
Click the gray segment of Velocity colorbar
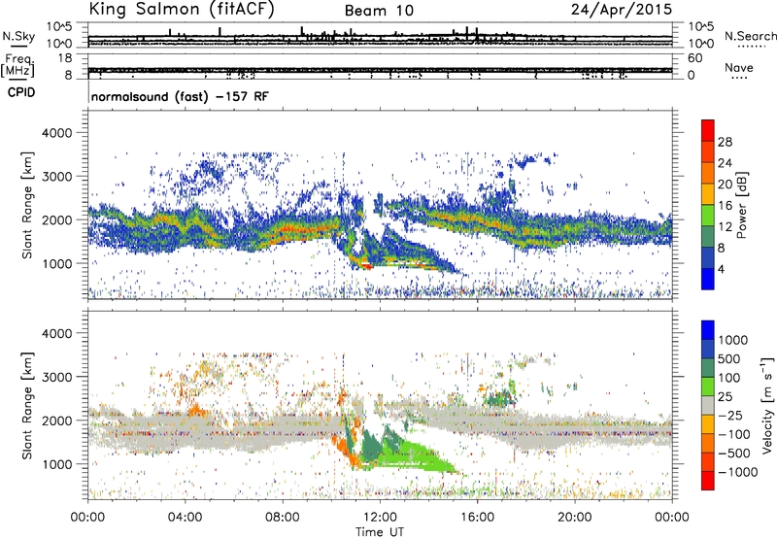708,405
